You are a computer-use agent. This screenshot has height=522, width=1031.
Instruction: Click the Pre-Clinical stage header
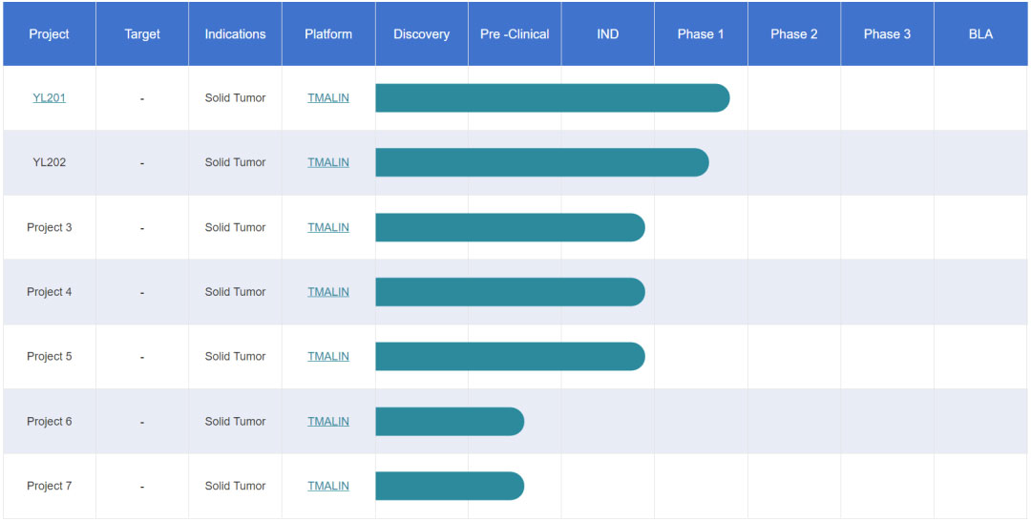pos(515,34)
